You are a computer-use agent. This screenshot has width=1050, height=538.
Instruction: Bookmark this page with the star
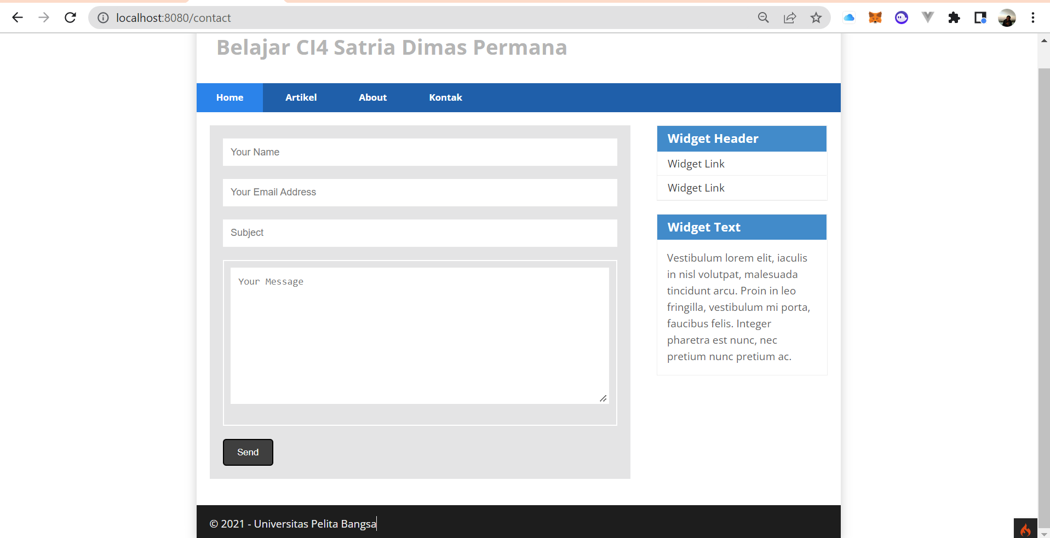pos(816,18)
